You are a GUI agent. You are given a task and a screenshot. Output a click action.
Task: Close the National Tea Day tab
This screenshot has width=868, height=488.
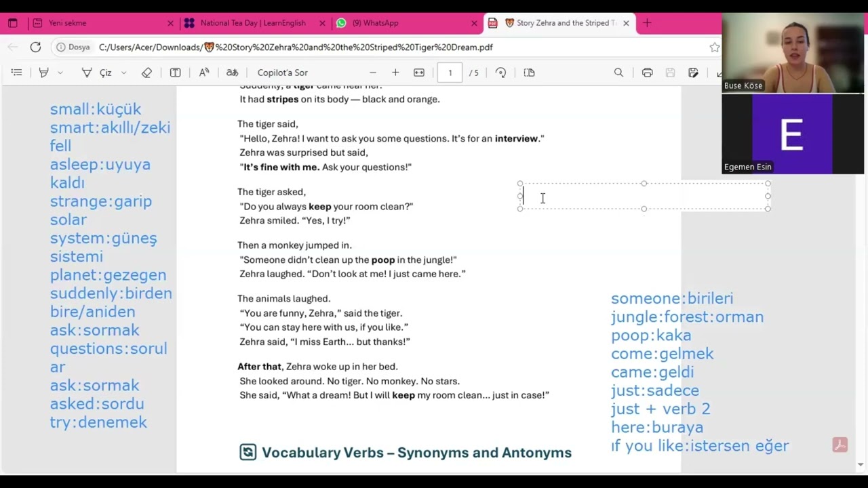(x=322, y=23)
